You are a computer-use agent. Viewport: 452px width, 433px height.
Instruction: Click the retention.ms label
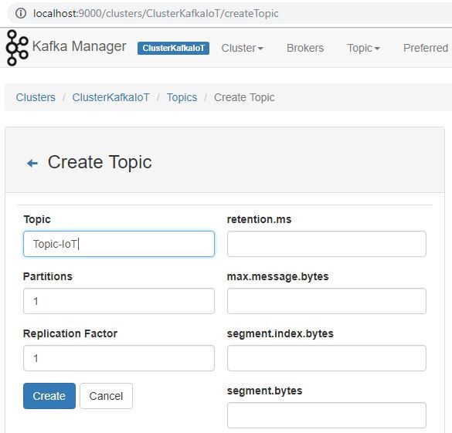click(x=259, y=219)
